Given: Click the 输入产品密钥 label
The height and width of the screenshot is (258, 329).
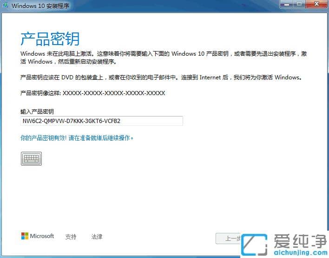Looking at the screenshot, I should point(37,111).
